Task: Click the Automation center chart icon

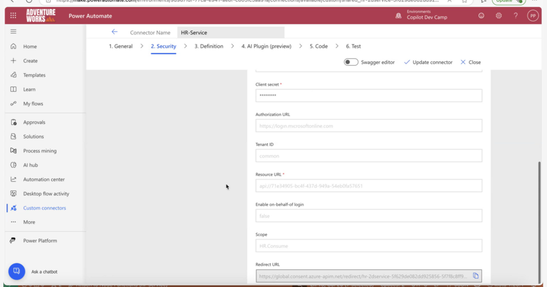Action: 13,179
